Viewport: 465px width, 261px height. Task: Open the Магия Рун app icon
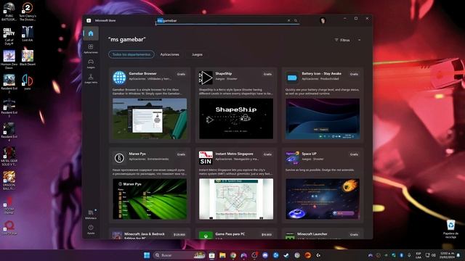pyautogui.click(x=119, y=158)
